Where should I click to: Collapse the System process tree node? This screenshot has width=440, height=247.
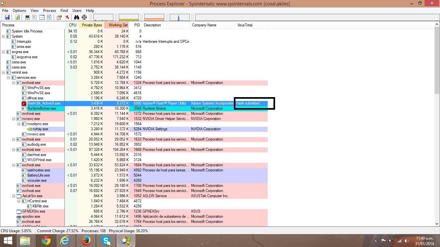tap(3, 36)
